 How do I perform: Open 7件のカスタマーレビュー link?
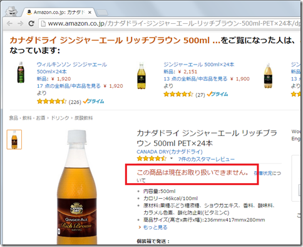coord(207,159)
